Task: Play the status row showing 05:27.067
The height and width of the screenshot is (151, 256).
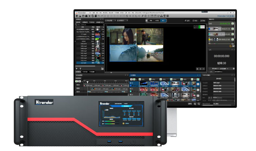Action: point(232,39)
